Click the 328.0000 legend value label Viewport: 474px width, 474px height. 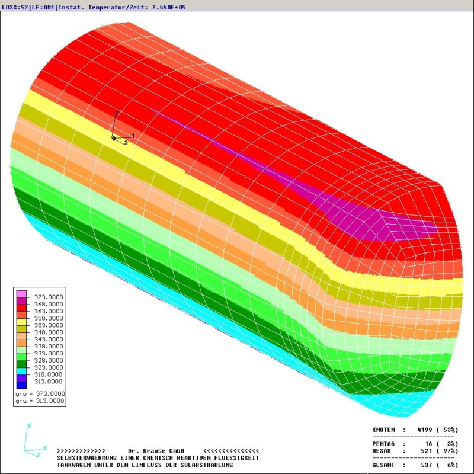pyautogui.click(x=49, y=360)
